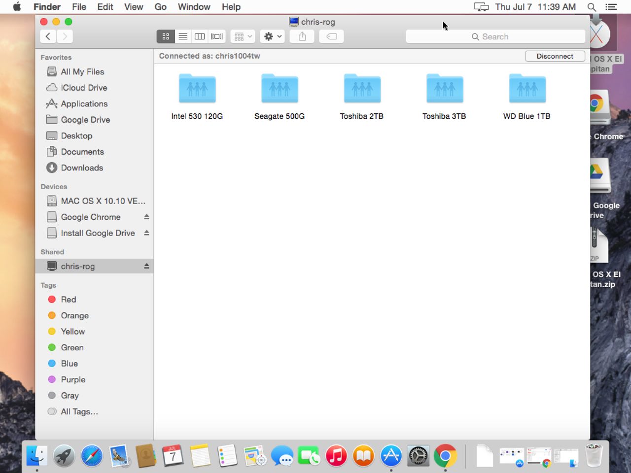631x473 pixels.
Task: Click the Finder Search field
Action: (x=495, y=36)
